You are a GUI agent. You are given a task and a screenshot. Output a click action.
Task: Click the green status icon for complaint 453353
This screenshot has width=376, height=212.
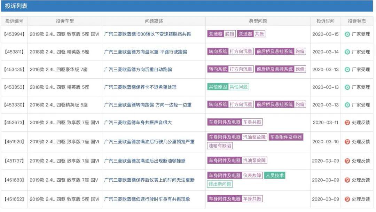(347, 87)
